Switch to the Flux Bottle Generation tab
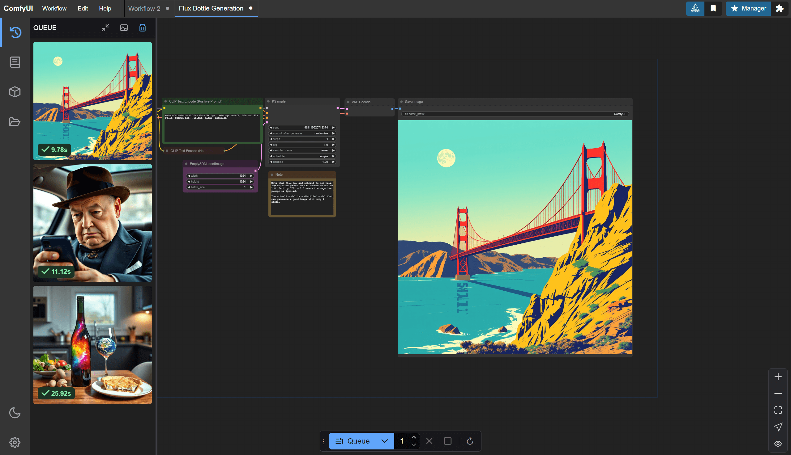Viewport: 791px width, 455px height. [x=212, y=8]
